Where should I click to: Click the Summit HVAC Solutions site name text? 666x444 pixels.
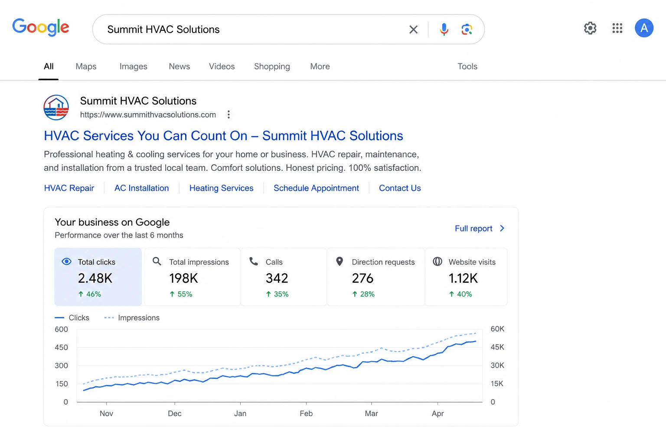tap(138, 101)
